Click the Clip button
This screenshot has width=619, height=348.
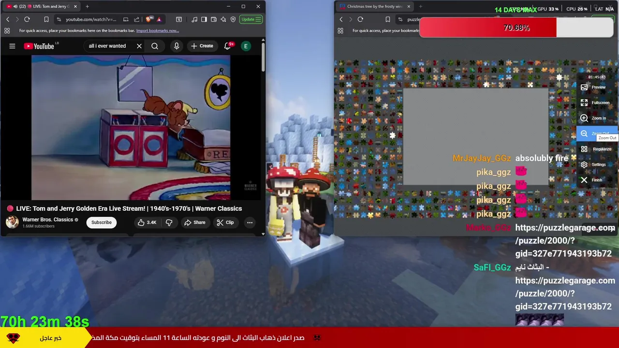[225, 222]
